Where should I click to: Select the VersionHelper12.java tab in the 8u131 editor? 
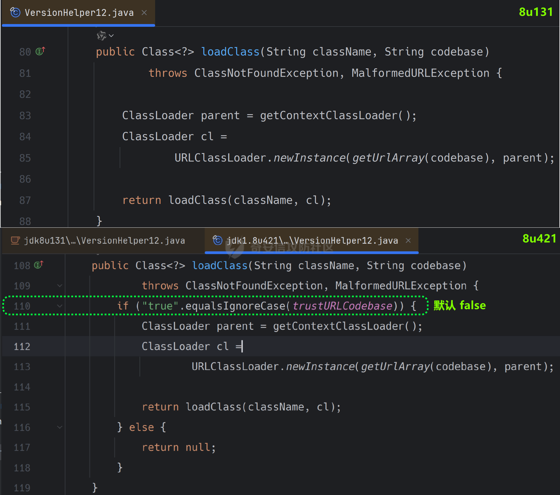point(79,13)
